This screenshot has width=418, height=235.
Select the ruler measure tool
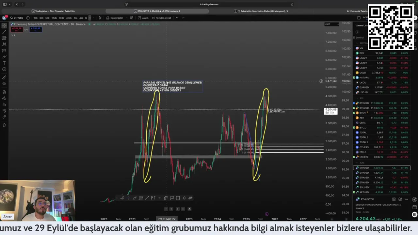pos(4,77)
